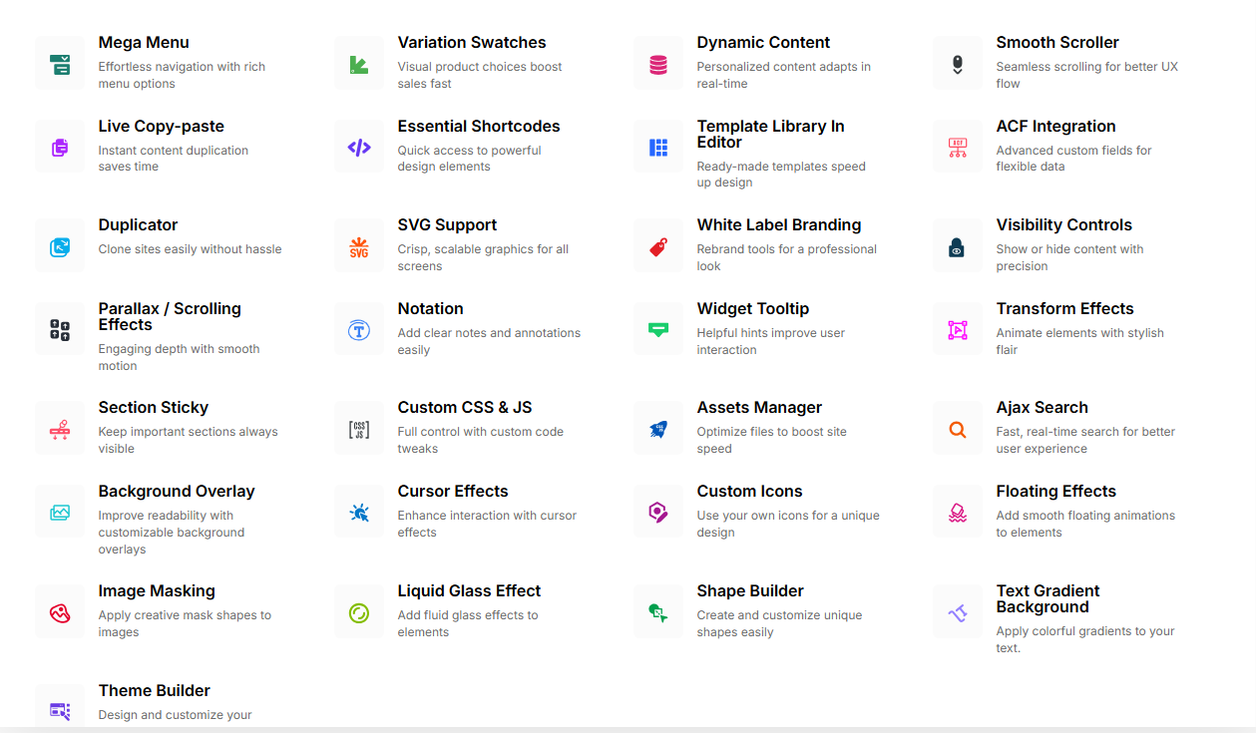Select the Floating Effects icon
The height and width of the screenshot is (733, 1256).
pos(958,513)
